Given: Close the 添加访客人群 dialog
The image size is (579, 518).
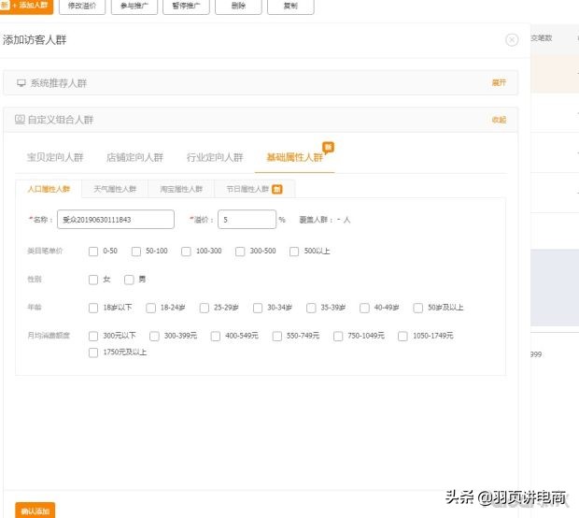Looking at the screenshot, I should pos(512,39).
